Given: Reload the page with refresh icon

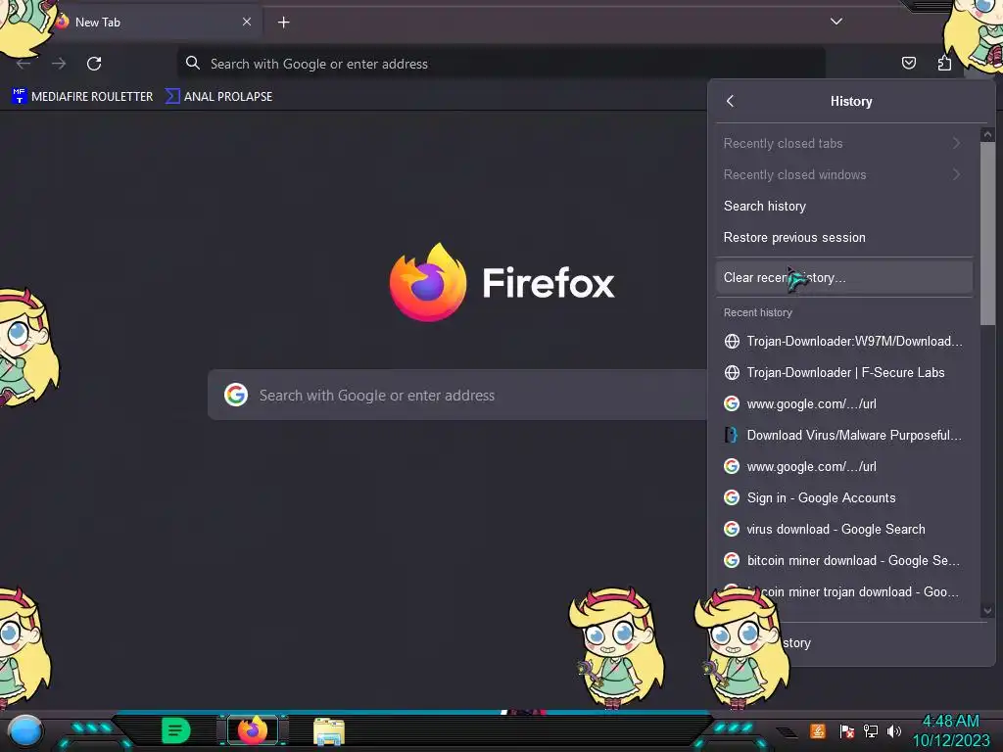Looking at the screenshot, I should tap(94, 64).
